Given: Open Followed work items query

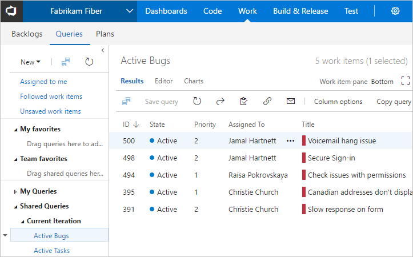Looking at the screenshot, I should coord(51,97).
